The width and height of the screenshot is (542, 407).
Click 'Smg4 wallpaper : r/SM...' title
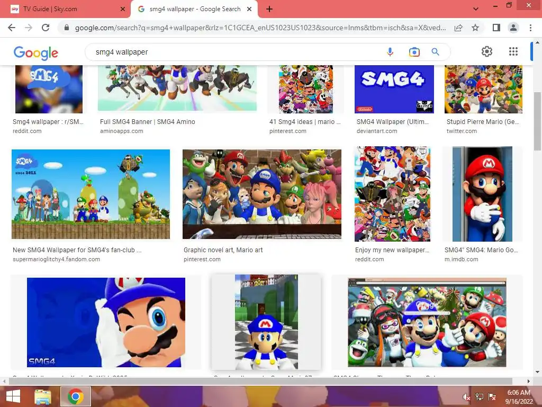(x=48, y=122)
